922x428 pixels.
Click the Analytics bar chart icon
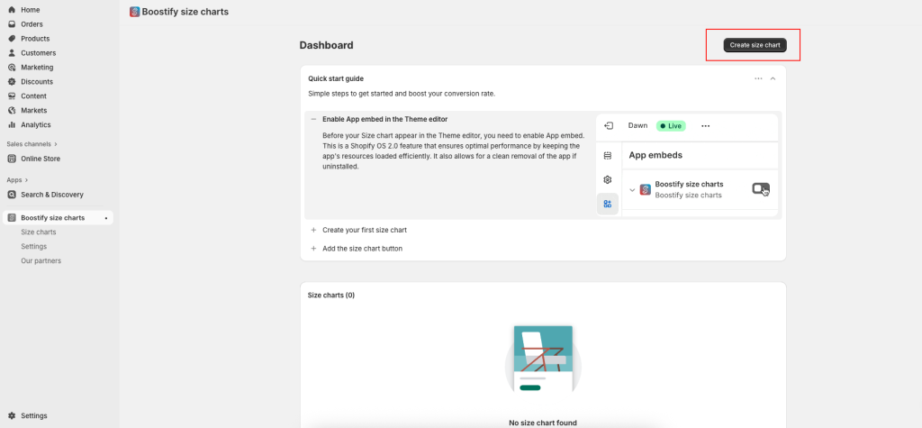(x=12, y=125)
